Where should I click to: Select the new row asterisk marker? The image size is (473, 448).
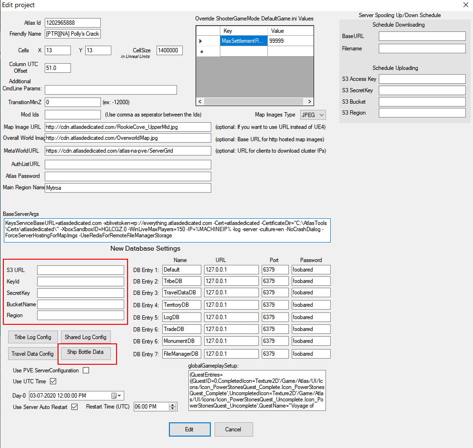tap(201, 51)
